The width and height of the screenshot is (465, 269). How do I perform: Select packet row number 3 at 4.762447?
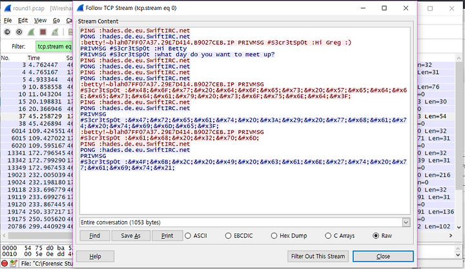(x=36, y=65)
